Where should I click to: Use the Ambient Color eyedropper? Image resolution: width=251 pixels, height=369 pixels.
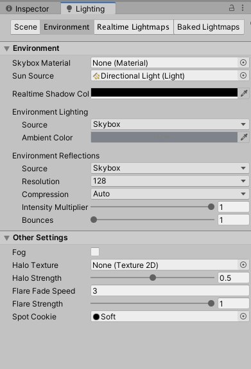(244, 137)
